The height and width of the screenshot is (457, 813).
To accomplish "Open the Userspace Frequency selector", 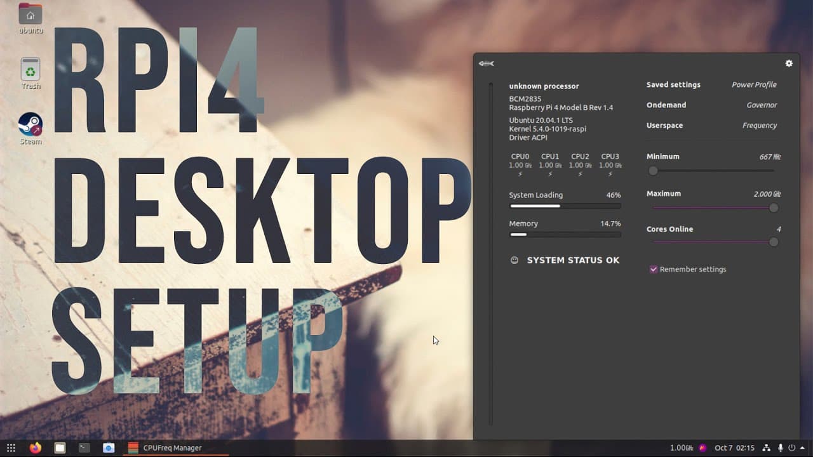I will point(711,126).
